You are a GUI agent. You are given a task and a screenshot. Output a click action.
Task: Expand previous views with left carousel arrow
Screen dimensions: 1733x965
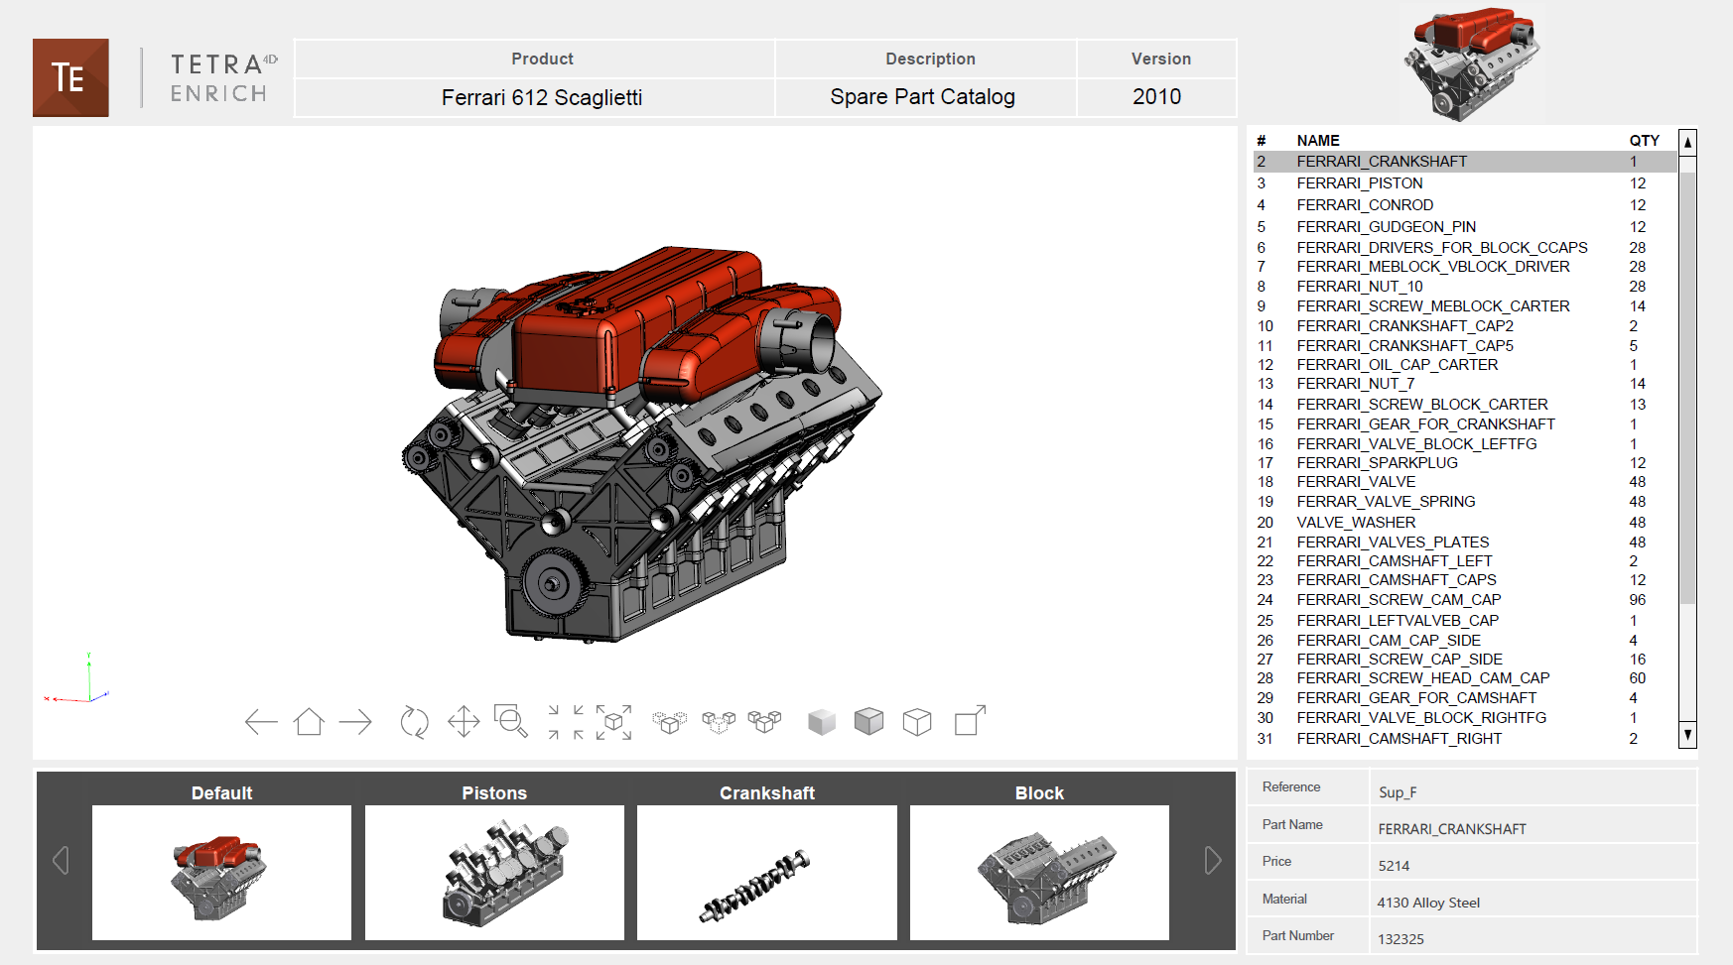click(x=62, y=861)
